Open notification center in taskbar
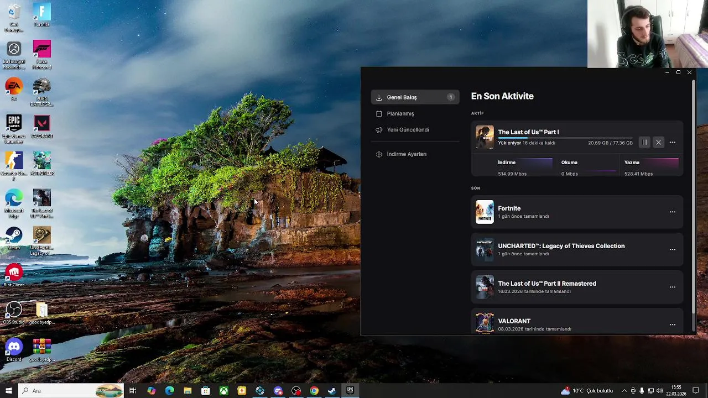This screenshot has height=398, width=708. [696, 391]
